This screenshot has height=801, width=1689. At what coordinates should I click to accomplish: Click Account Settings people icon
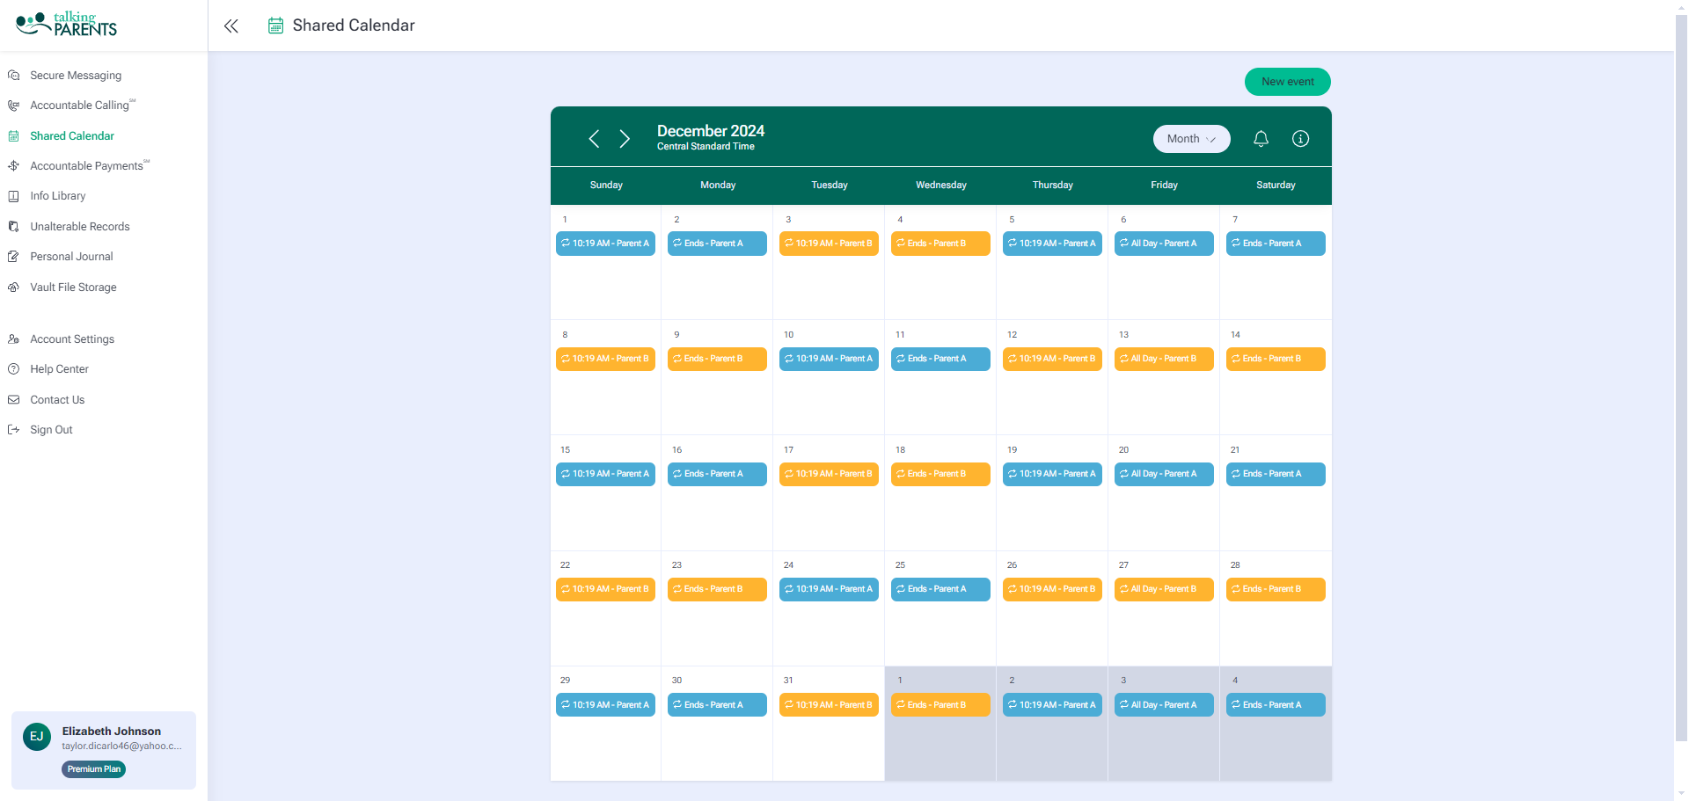14,339
